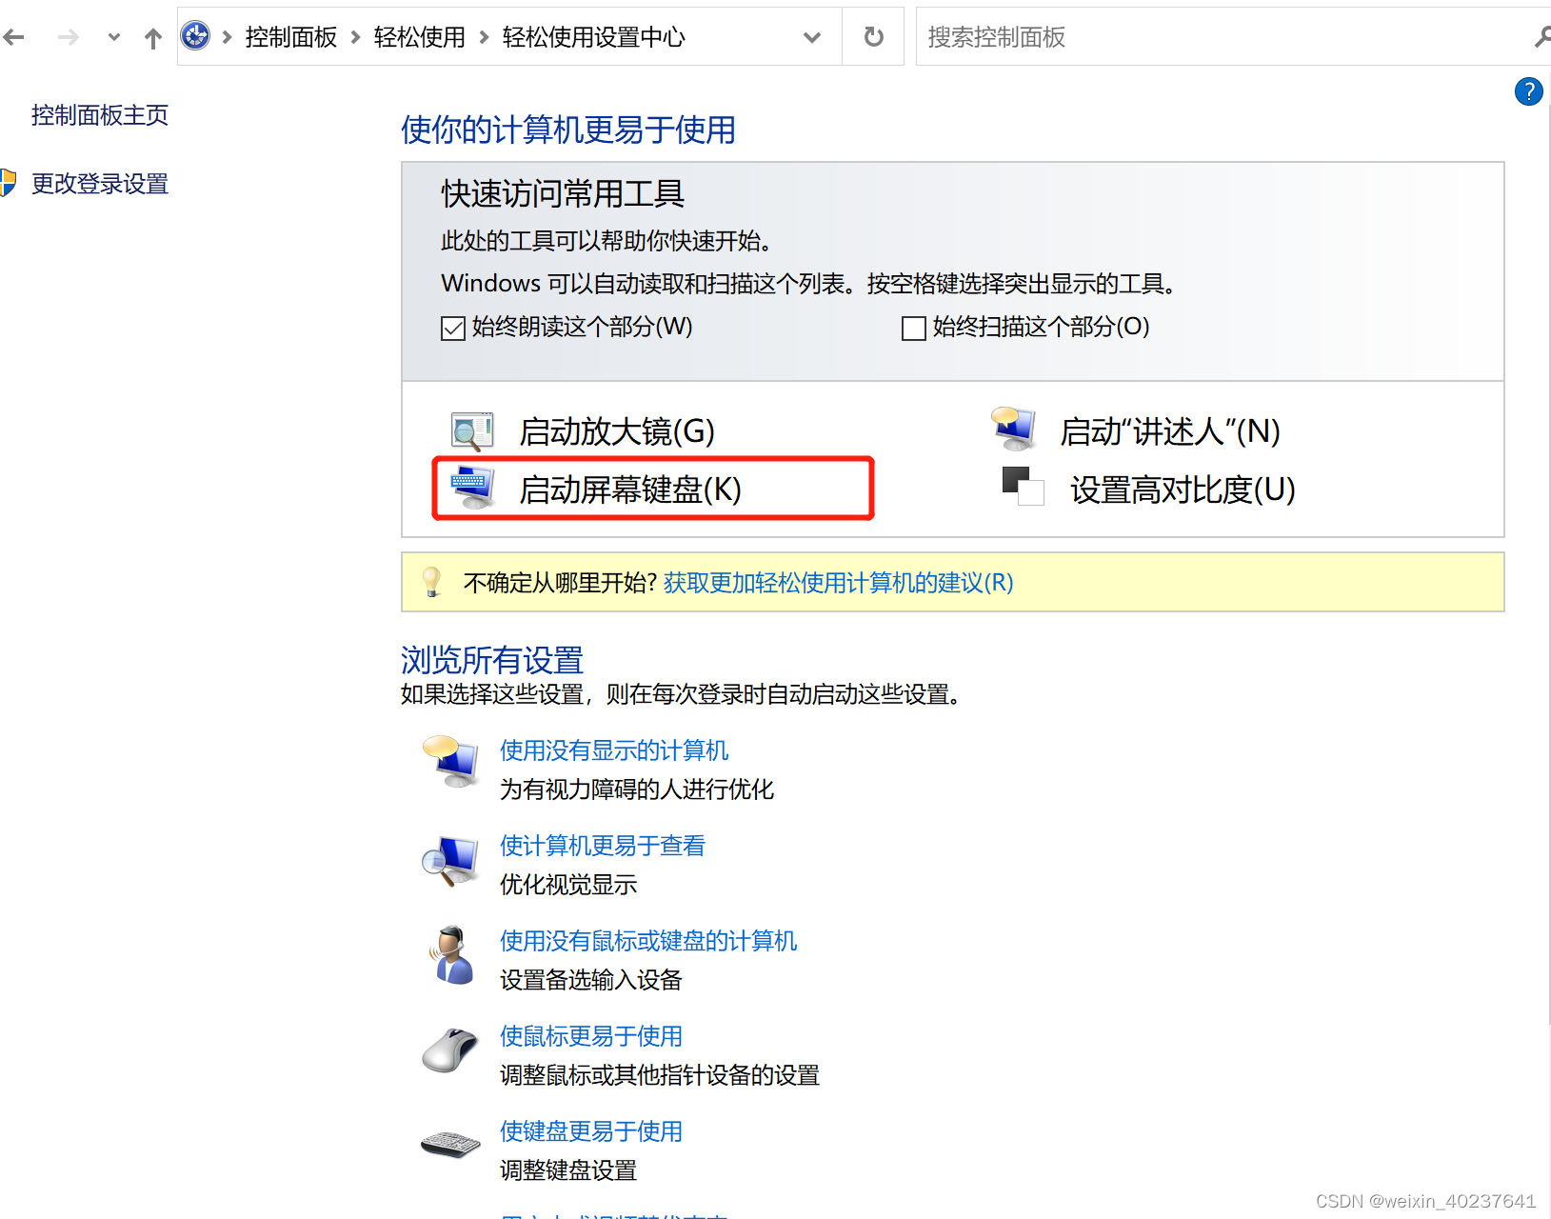Click the search magnifier icon
This screenshot has width=1551, height=1219.
(x=1542, y=37)
